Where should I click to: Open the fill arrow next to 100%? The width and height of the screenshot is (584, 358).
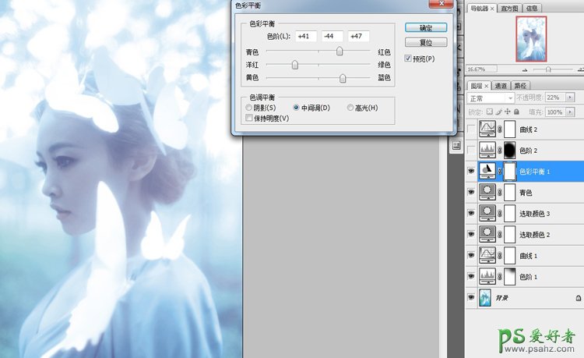[571, 112]
